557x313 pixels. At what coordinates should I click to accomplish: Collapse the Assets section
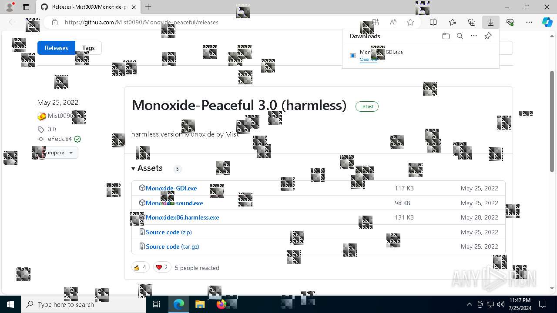pos(147,168)
